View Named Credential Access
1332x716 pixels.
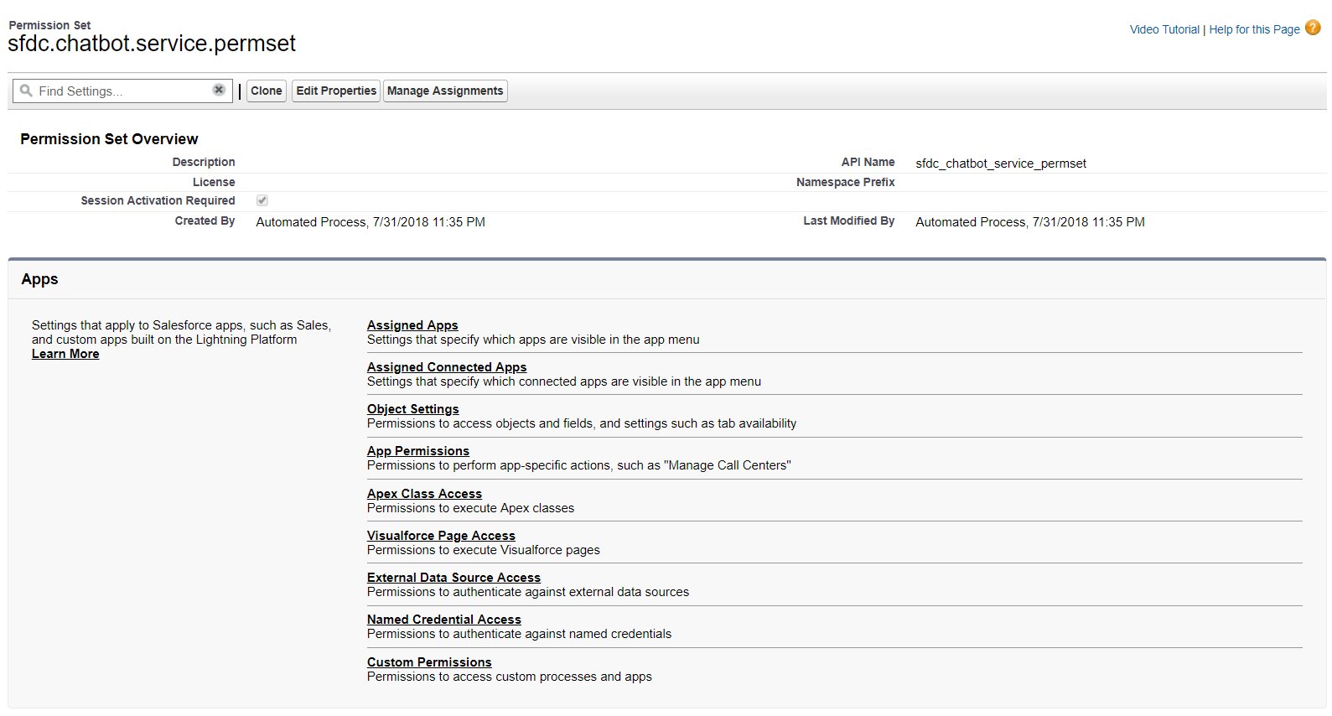(x=444, y=620)
